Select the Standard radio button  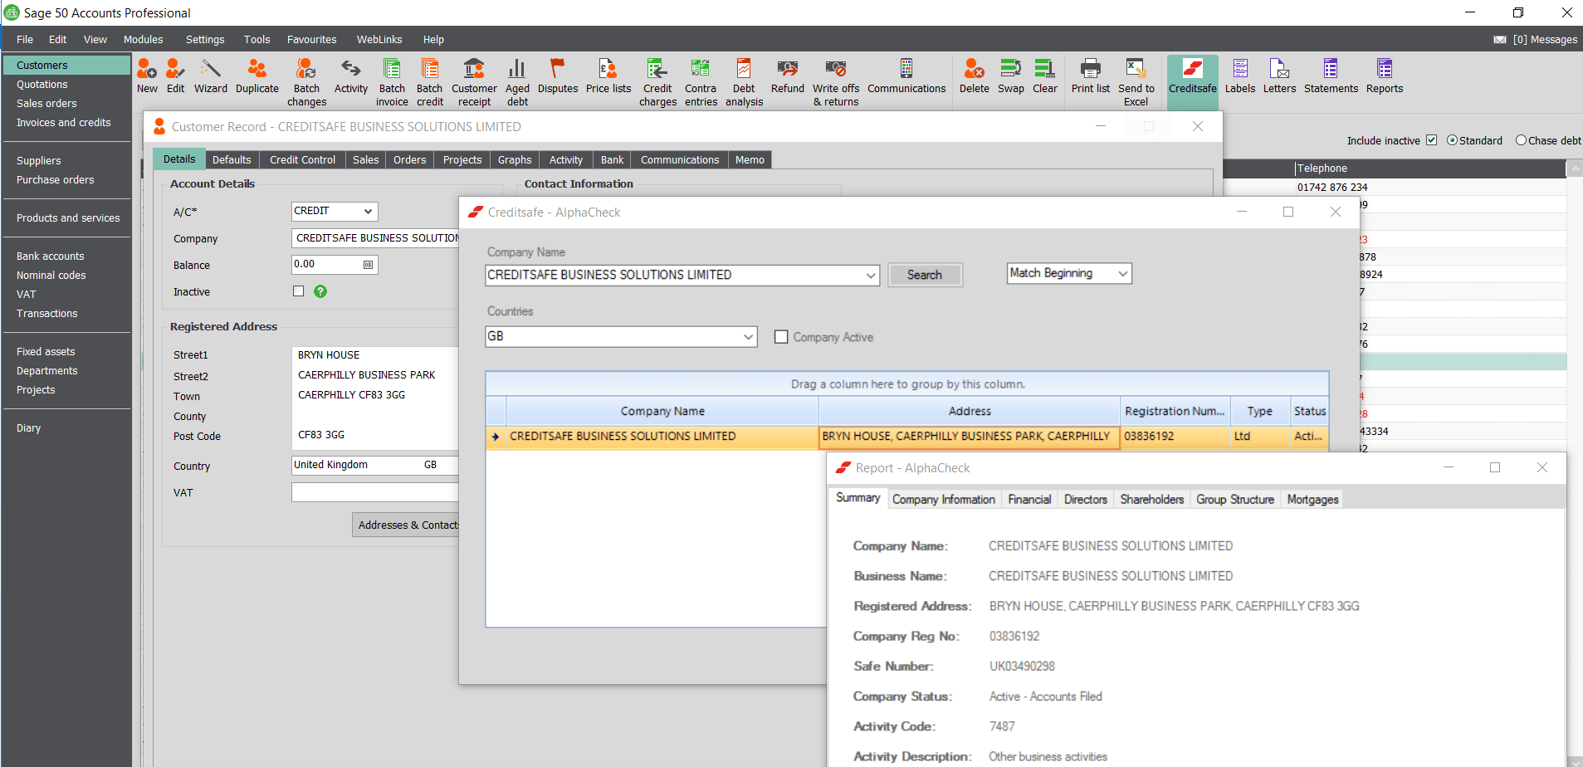pyautogui.click(x=1453, y=140)
